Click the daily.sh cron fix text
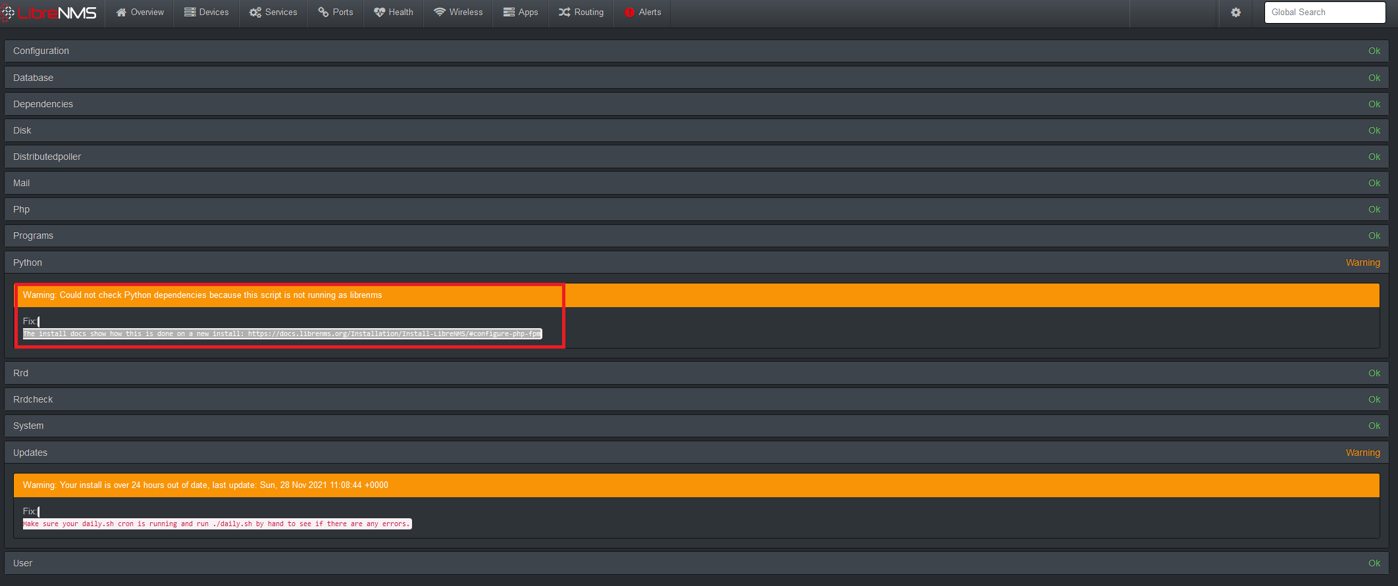The width and height of the screenshot is (1398, 586). (x=217, y=524)
